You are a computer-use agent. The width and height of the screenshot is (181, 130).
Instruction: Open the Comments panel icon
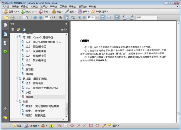5,118
